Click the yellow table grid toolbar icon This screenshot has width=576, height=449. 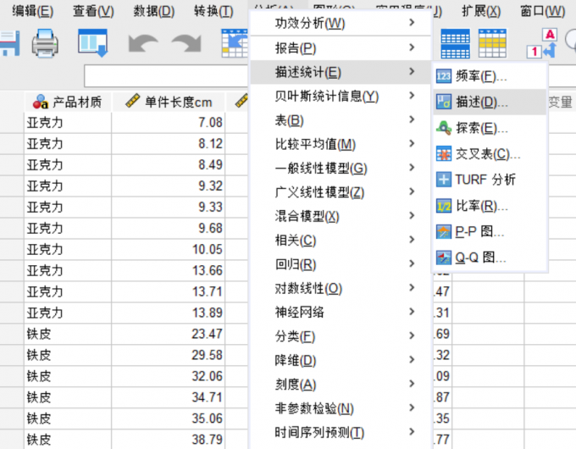click(x=492, y=43)
